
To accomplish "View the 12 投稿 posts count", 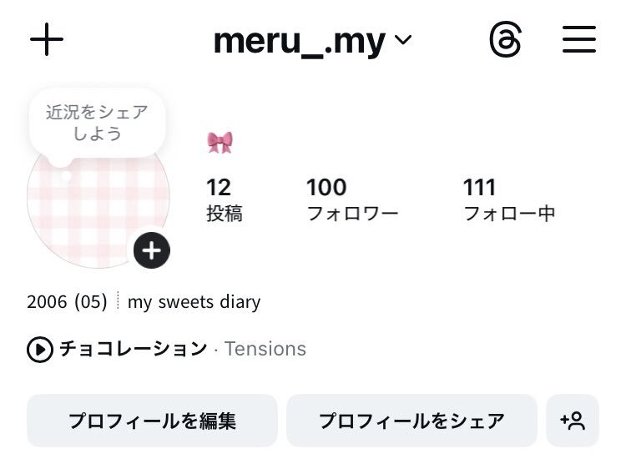I will (224, 199).
